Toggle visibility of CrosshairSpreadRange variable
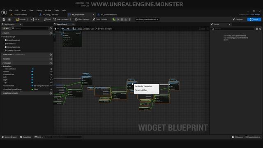Screen dimensions: 263x148 [51, 90]
